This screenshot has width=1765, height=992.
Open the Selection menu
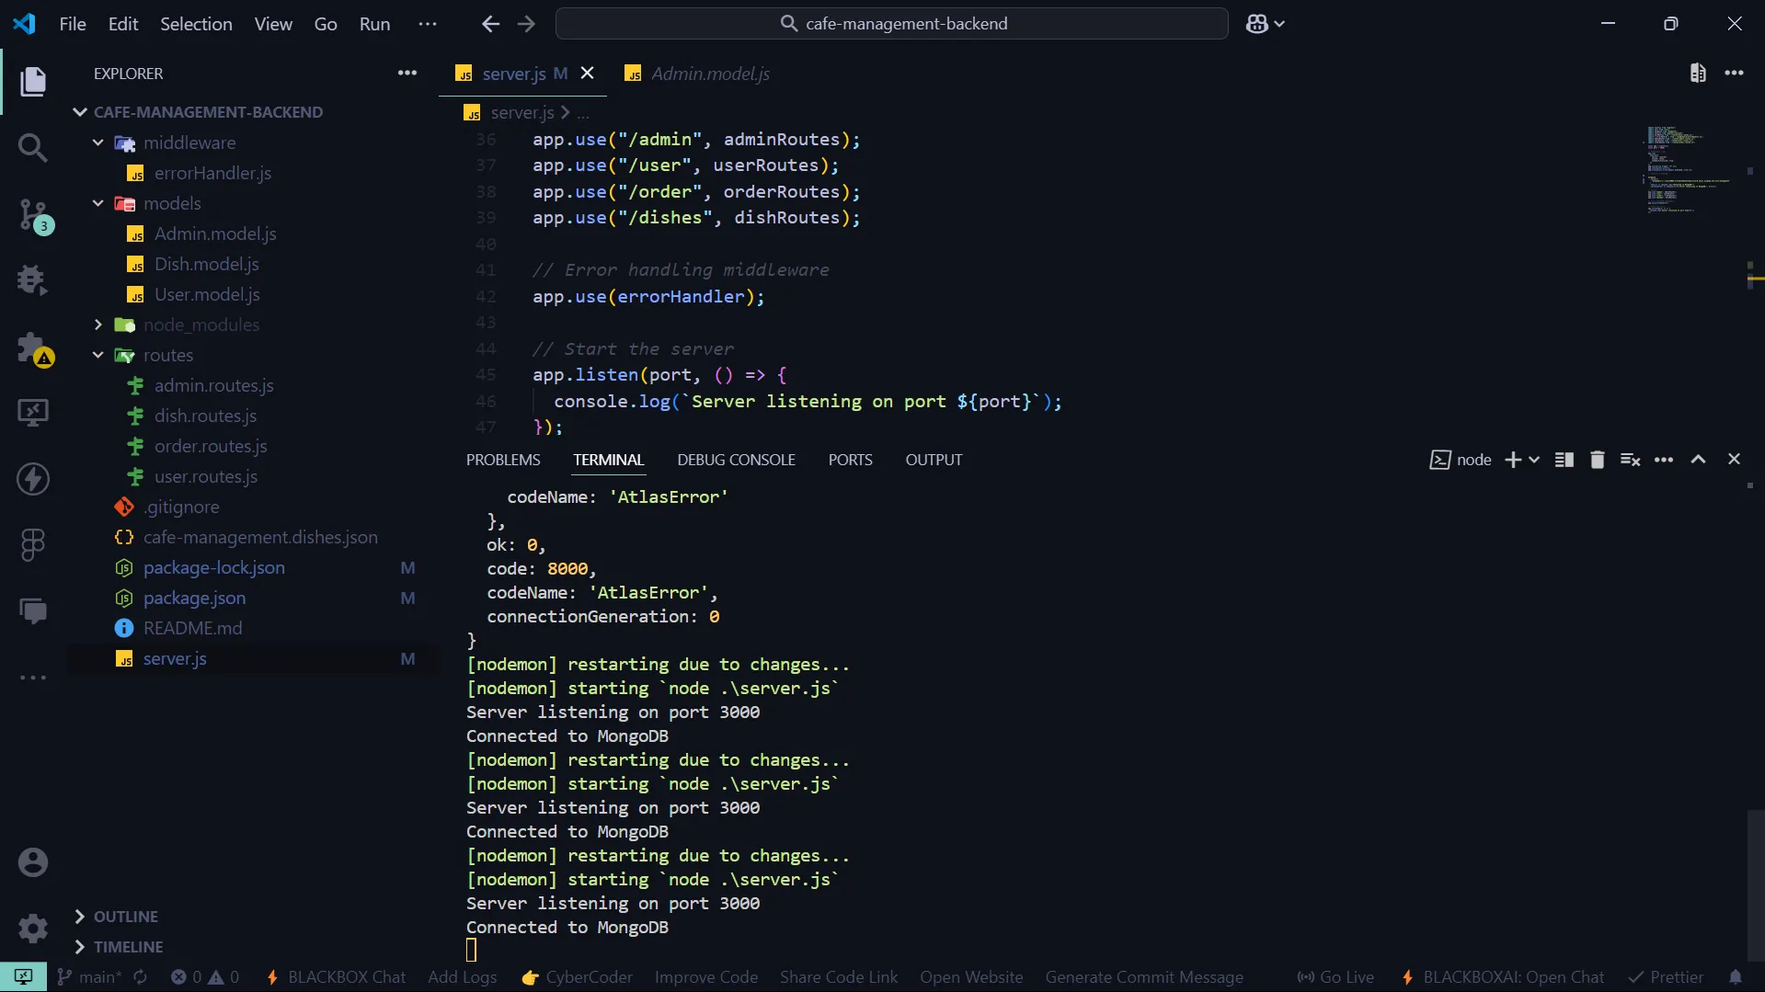tap(196, 24)
